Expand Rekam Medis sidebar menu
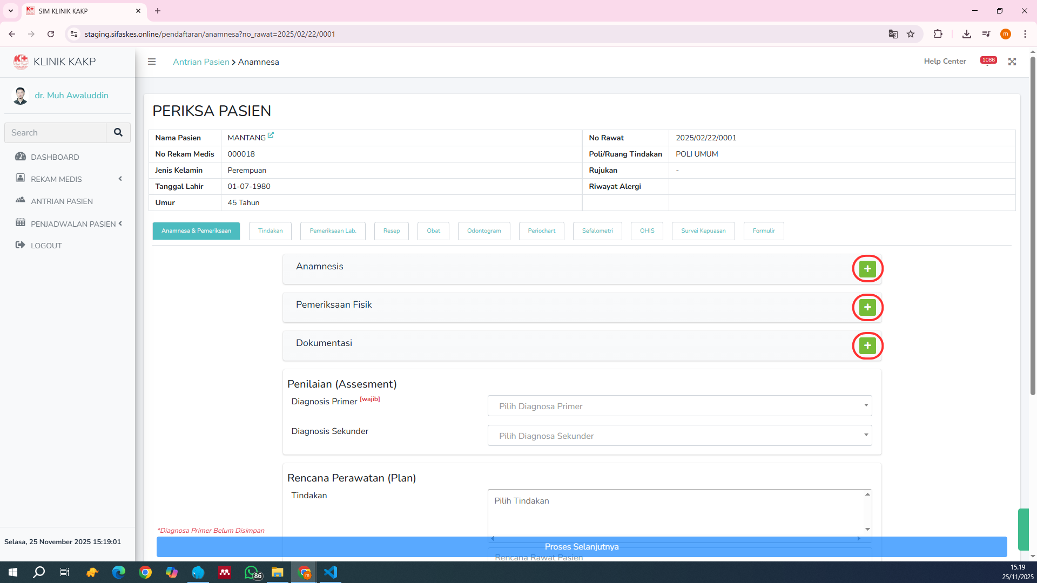The width and height of the screenshot is (1037, 583). point(68,179)
